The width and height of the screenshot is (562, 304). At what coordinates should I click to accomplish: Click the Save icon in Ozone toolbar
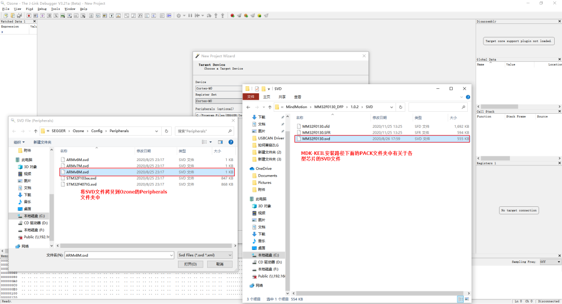tap(19, 16)
